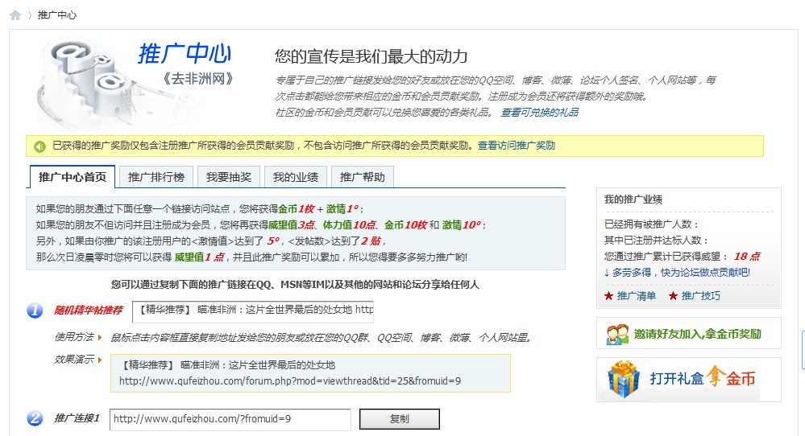Click the speaker icon in yellow notice
Screen dimensions: 805x436
[x=40, y=146]
